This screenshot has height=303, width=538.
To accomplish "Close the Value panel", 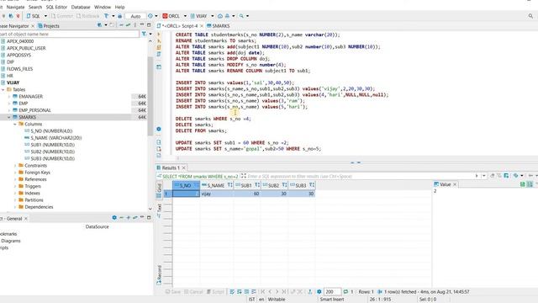I will point(455,184).
